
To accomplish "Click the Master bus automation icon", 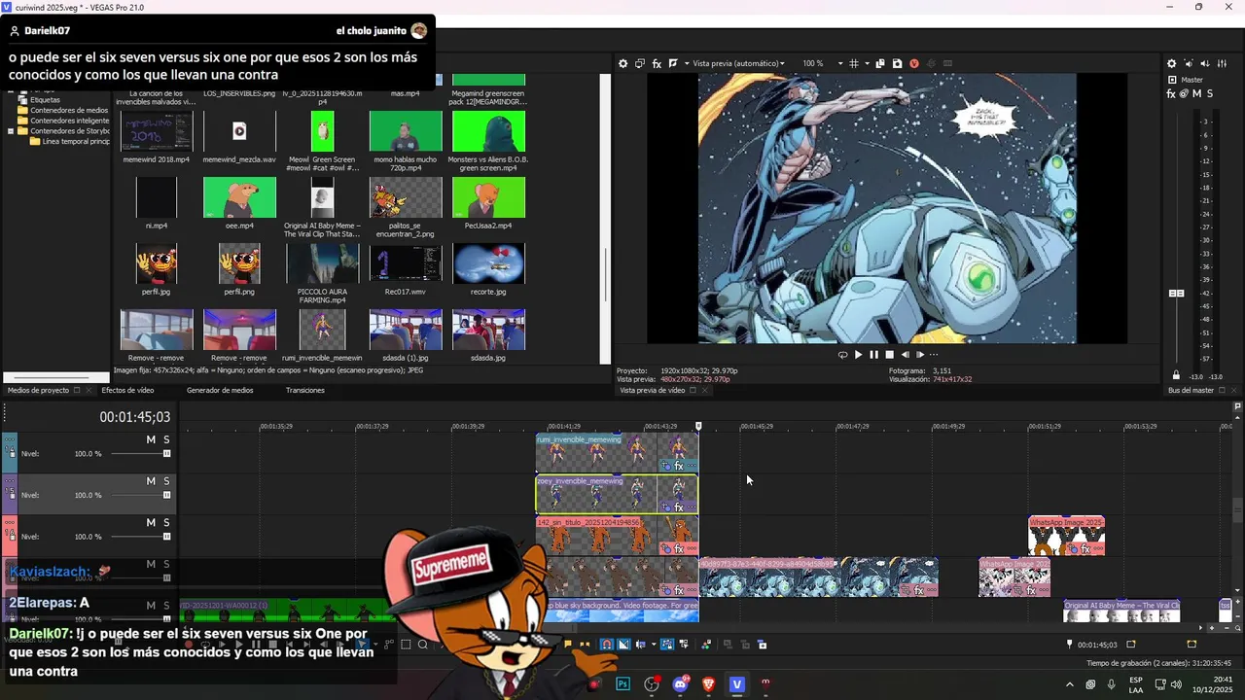I will coord(1184,93).
